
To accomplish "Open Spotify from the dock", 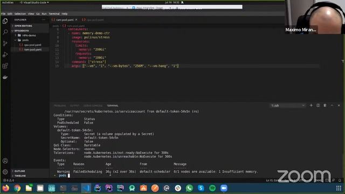I will coord(212,188).
